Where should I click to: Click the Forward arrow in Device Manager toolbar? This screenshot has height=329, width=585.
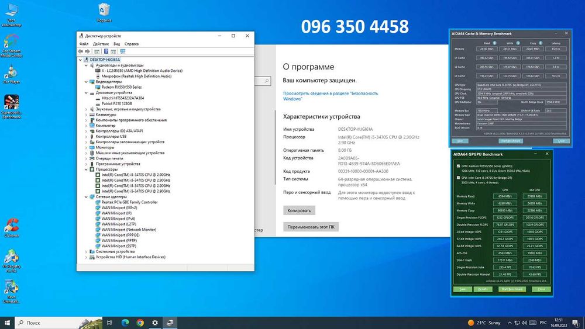[x=87, y=51]
